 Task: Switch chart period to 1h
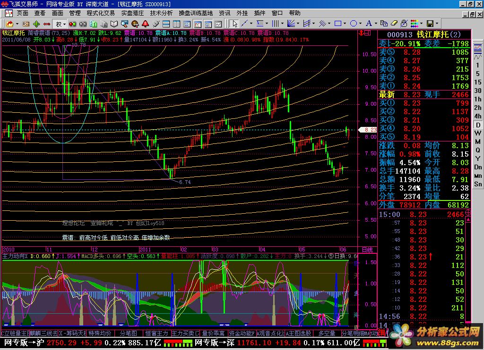477,99
